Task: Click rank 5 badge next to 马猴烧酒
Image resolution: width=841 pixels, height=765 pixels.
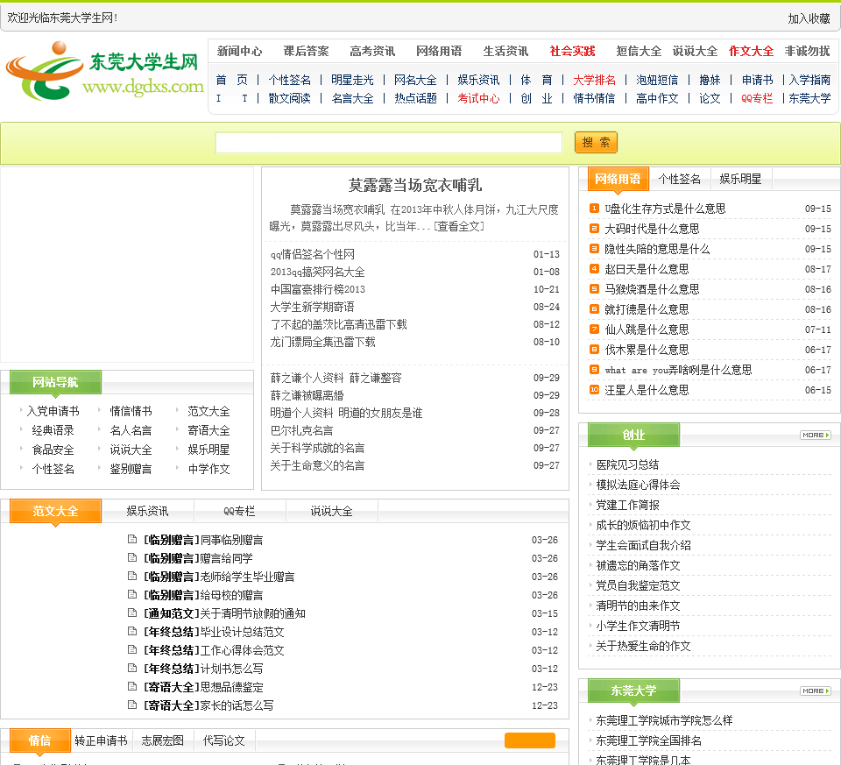Action: tap(594, 288)
